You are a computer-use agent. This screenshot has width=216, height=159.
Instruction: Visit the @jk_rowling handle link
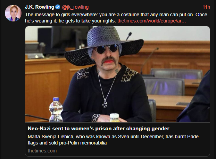point(75,7)
